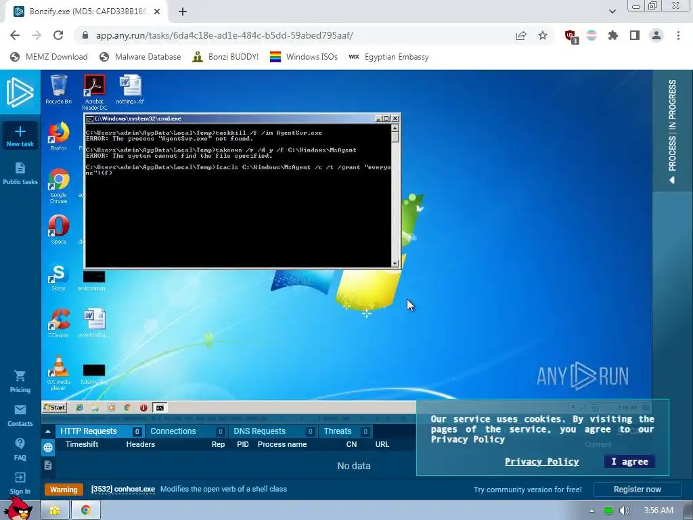Expand the PROCESS IN PROGRESS side panel
693x520 pixels.
pos(672,131)
